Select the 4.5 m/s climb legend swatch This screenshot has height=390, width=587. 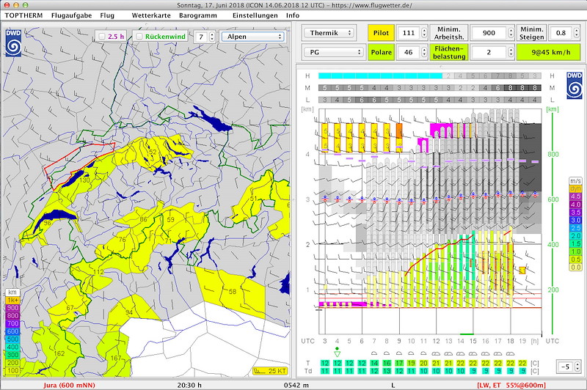(x=575, y=196)
